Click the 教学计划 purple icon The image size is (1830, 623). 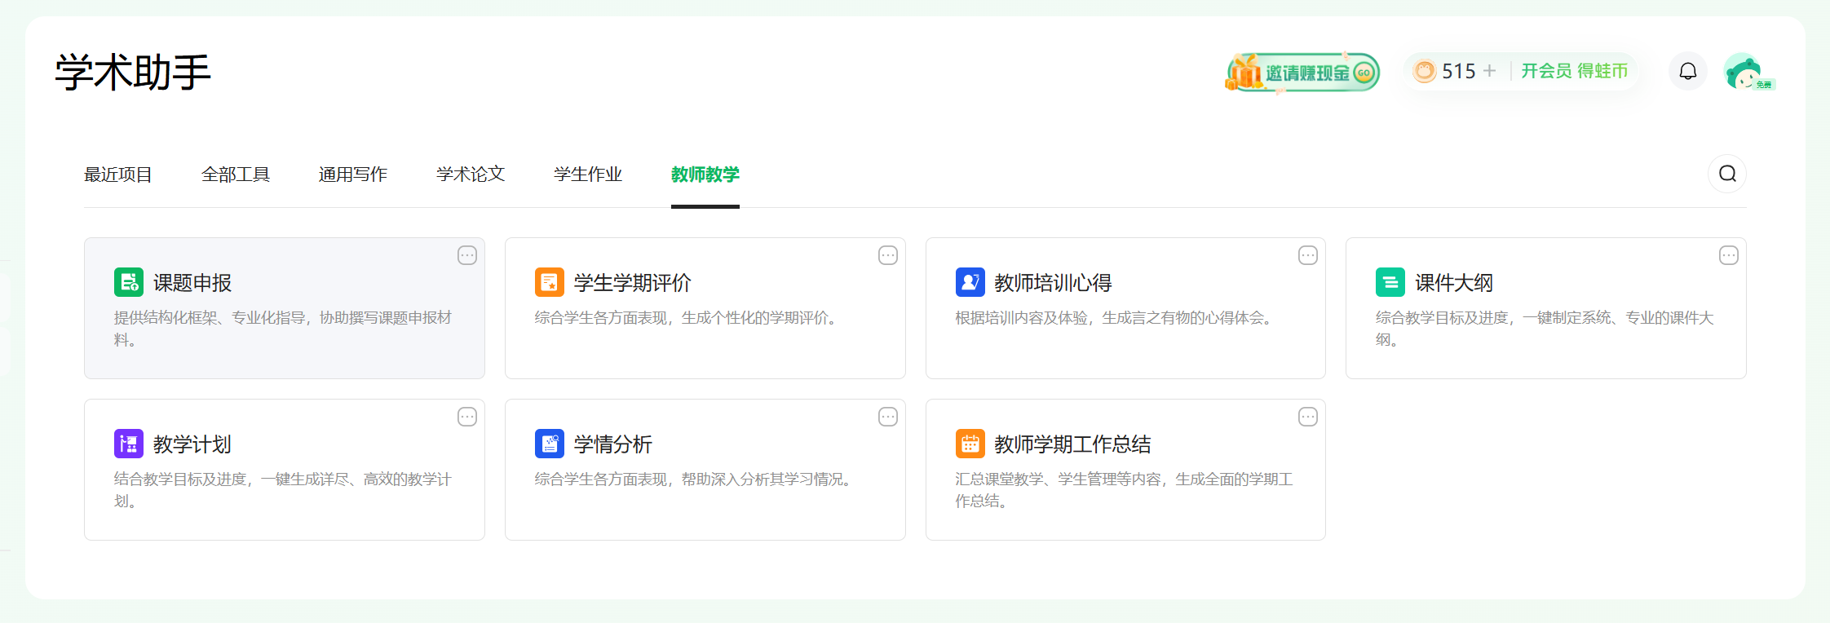[x=129, y=444]
